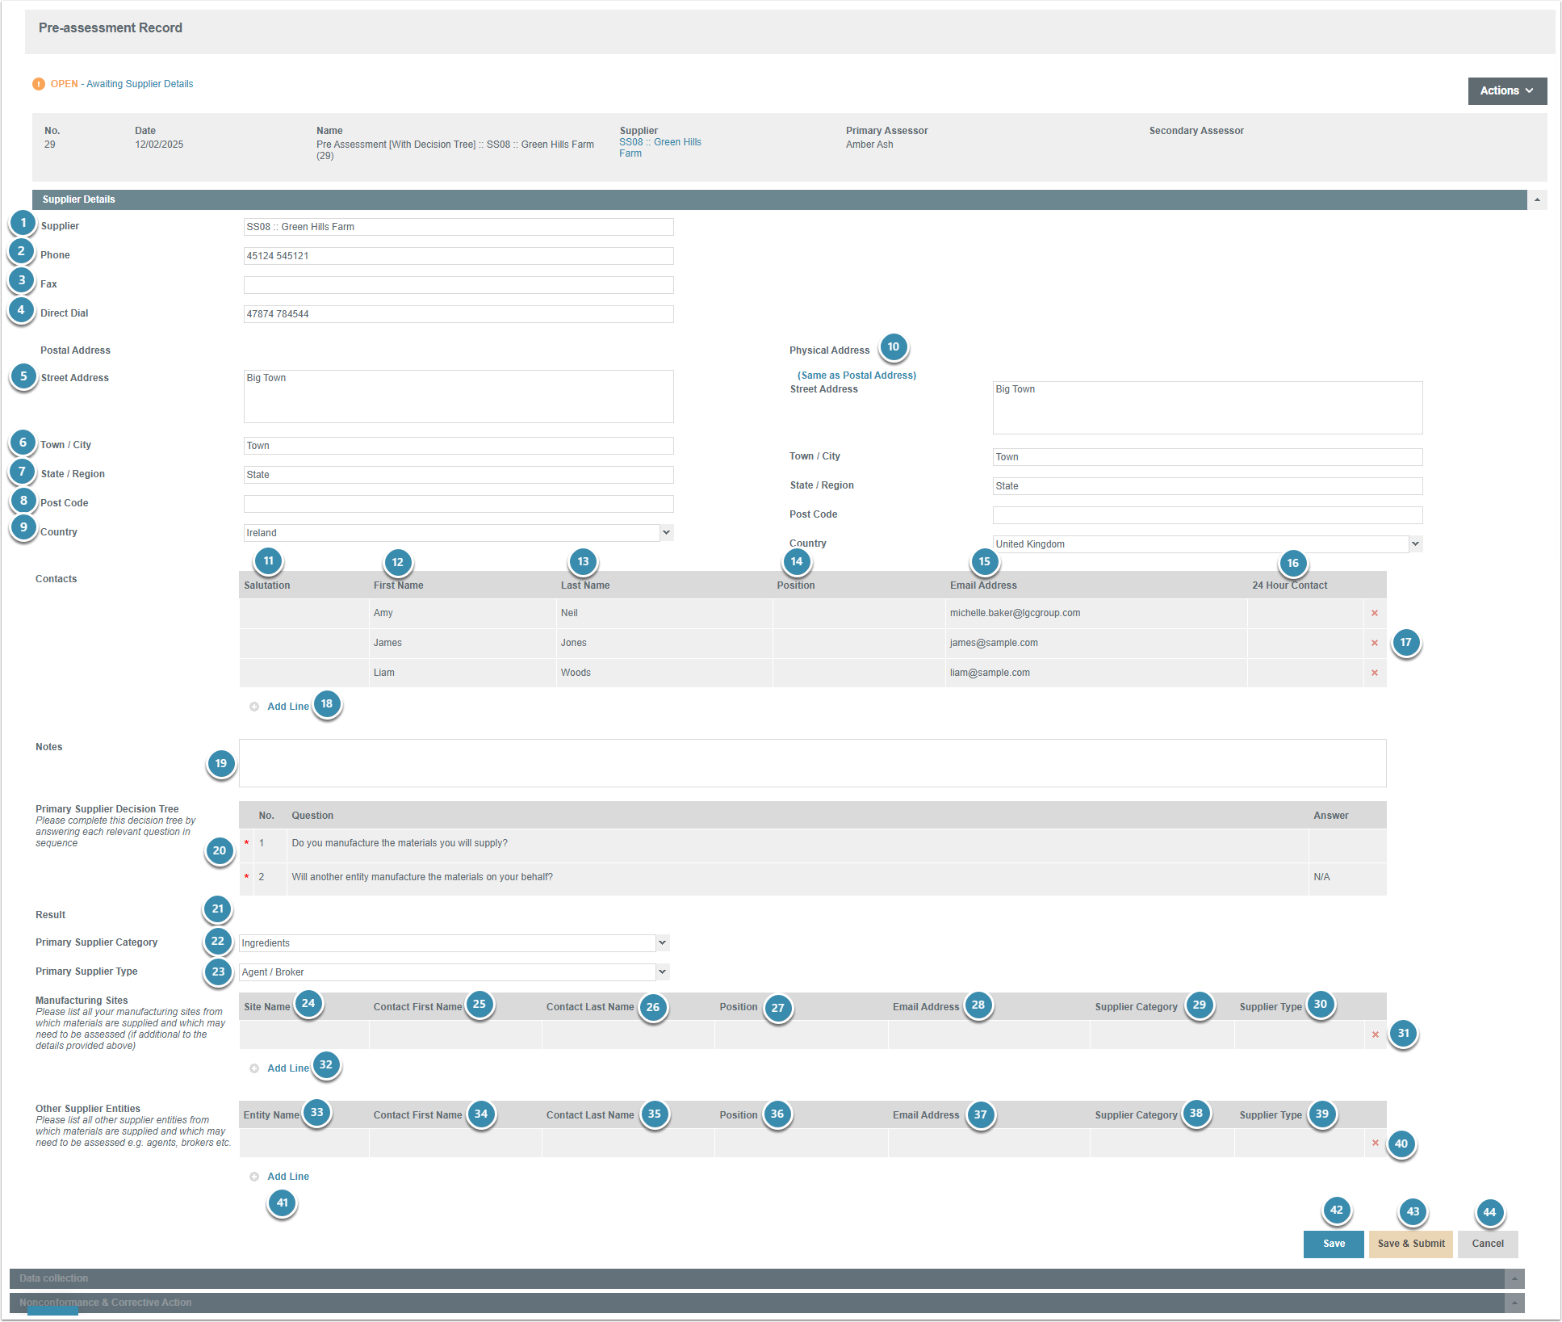Image resolution: width=1562 pixels, height=1322 pixels.
Task: Delete the Other Supplier Entities row
Action: pos(1376,1143)
